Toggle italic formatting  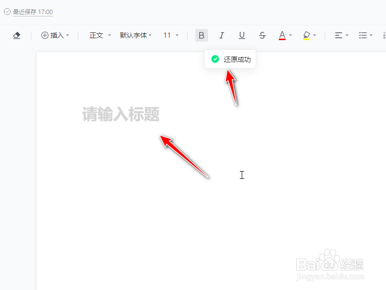pyautogui.click(x=221, y=35)
